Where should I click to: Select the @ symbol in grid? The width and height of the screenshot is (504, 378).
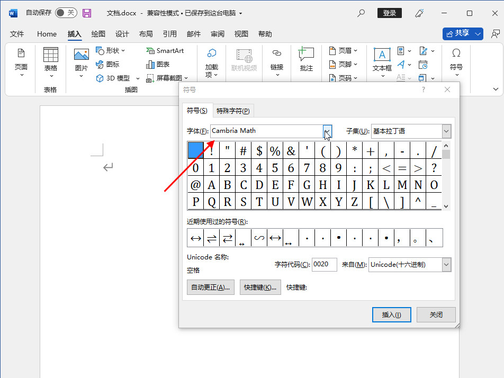pyautogui.click(x=195, y=185)
